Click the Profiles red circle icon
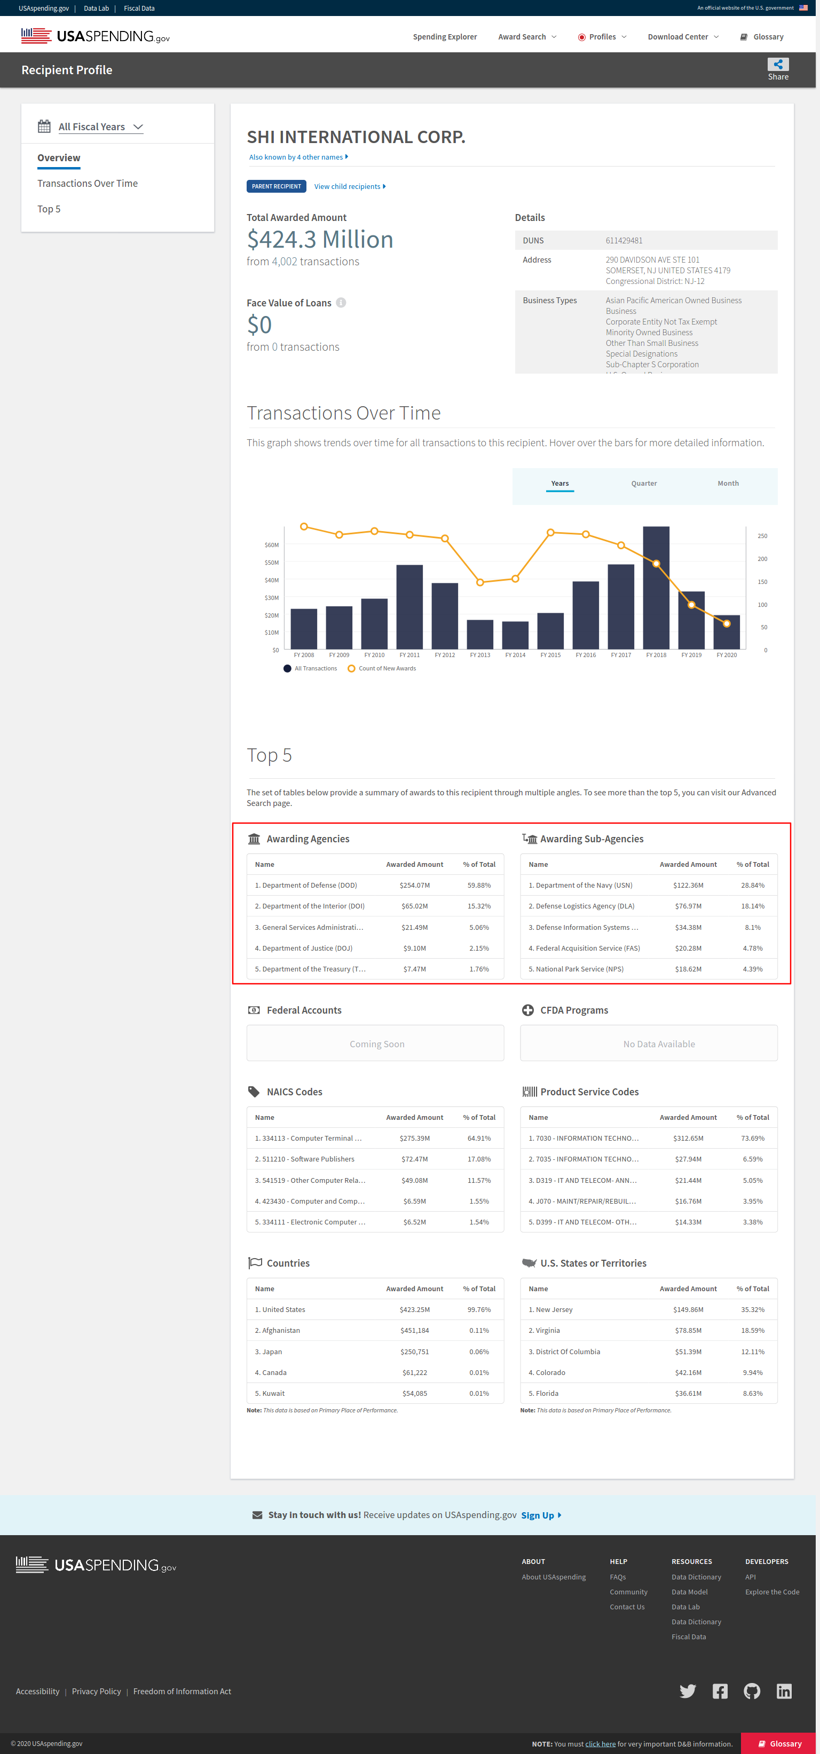Viewport: 820px width, 1754px height. (581, 37)
